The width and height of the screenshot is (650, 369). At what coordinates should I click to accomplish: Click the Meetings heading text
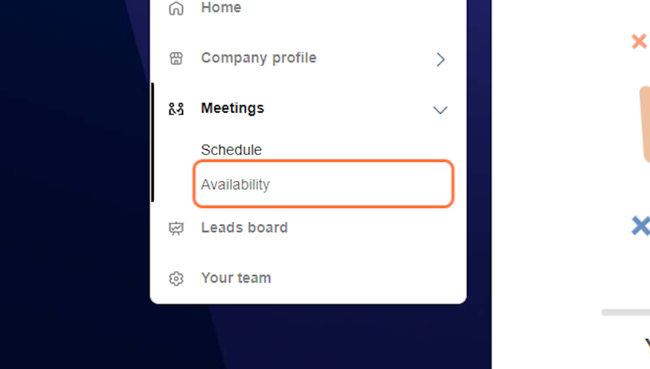tap(232, 108)
